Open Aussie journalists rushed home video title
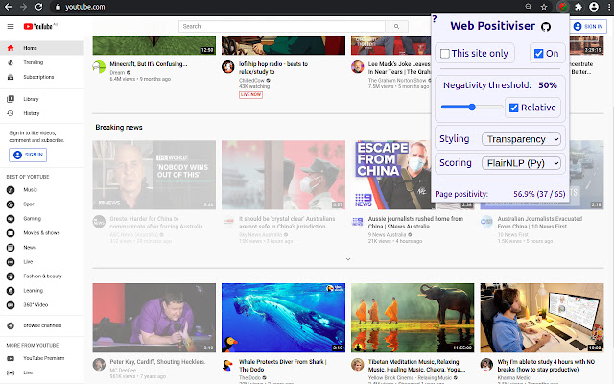Screen dimensions: 614x384 (415, 223)
